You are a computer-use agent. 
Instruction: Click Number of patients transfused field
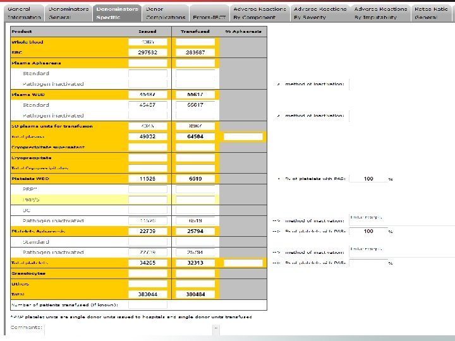(148, 305)
